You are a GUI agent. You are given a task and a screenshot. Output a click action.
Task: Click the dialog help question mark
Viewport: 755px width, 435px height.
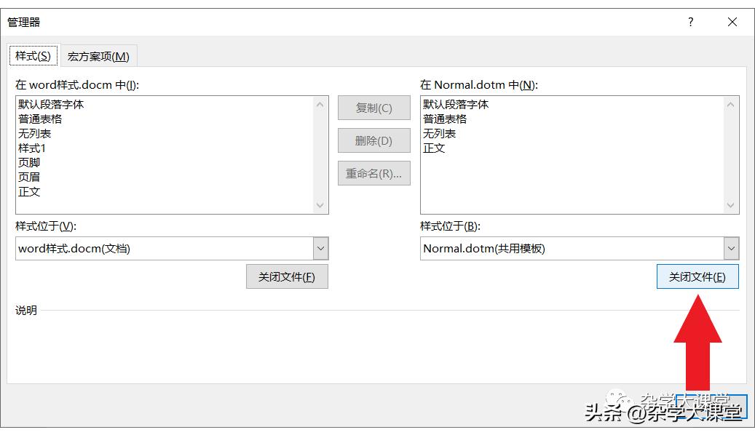pos(689,22)
